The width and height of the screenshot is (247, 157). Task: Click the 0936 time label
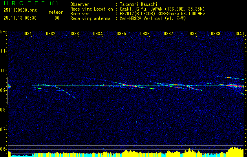pos(145,33)
